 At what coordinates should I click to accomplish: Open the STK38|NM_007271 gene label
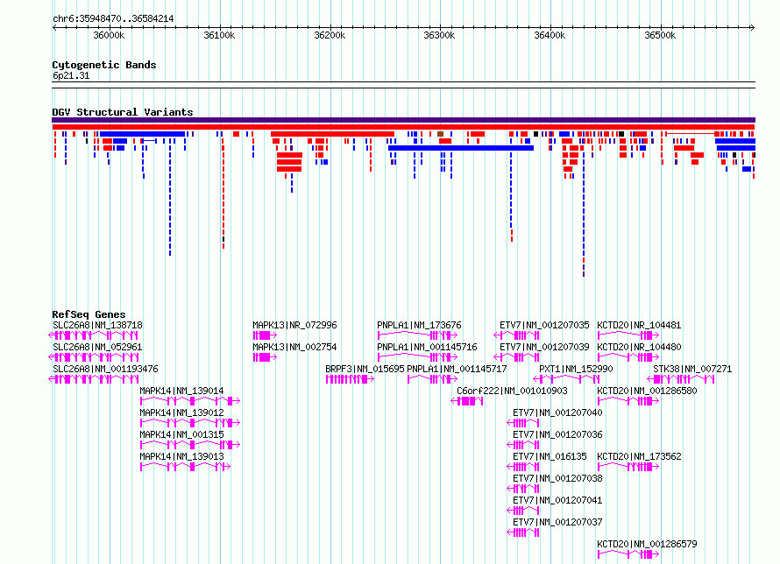click(x=692, y=369)
